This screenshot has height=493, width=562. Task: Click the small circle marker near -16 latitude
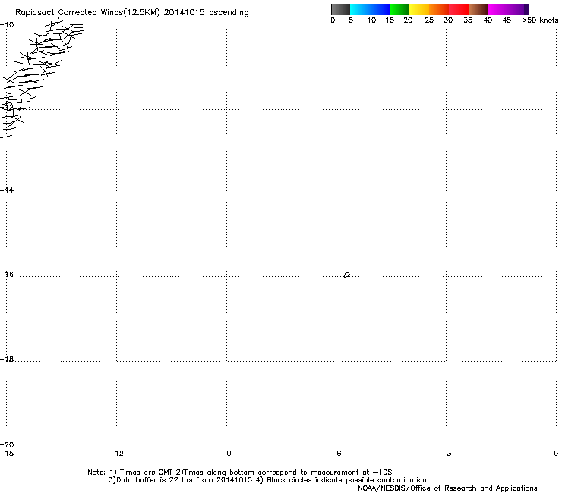point(346,275)
